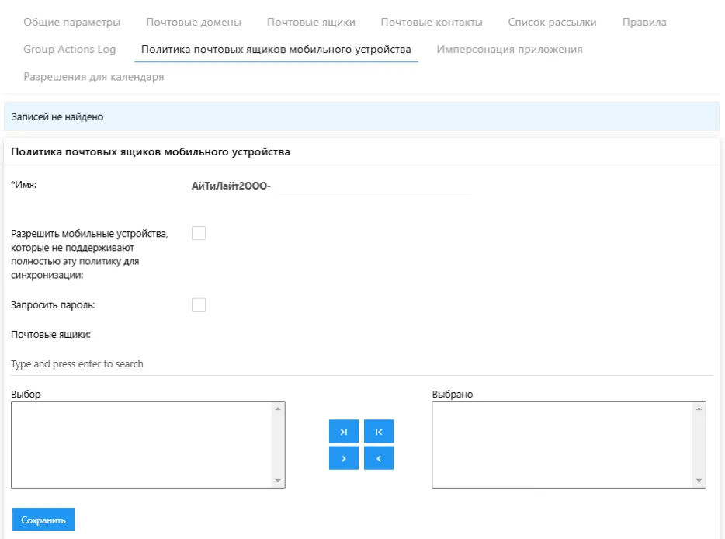Open the Правила tab
Image resolution: width=725 pixels, height=539 pixels.
point(644,22)
